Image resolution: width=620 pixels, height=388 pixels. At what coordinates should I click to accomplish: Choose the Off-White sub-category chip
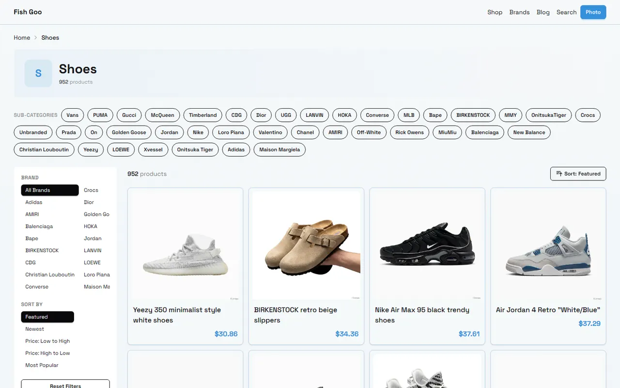(x=369, y=132)
